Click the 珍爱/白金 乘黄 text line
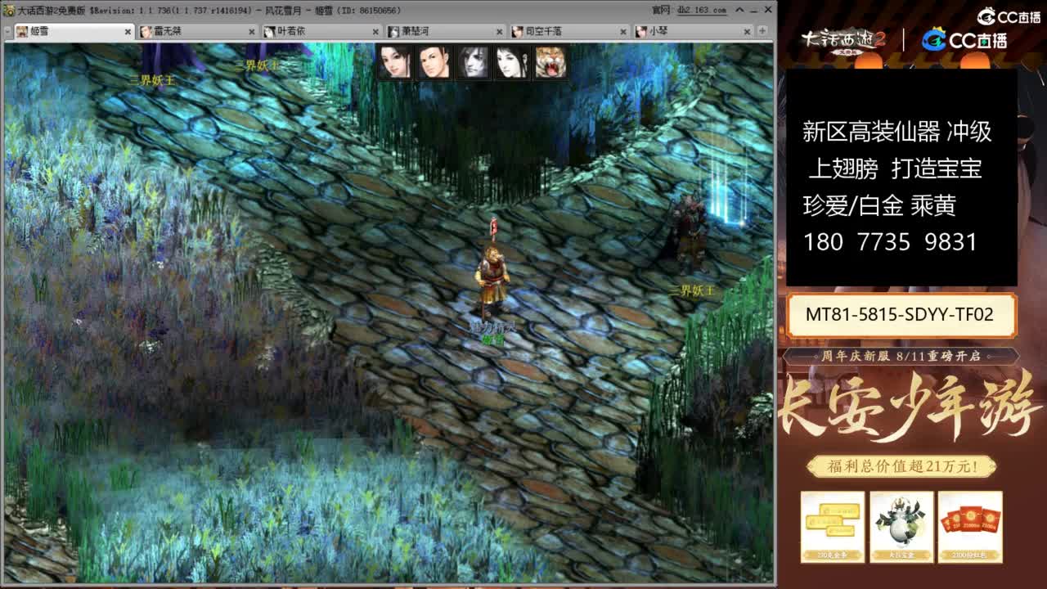 (x=879, y=205)
